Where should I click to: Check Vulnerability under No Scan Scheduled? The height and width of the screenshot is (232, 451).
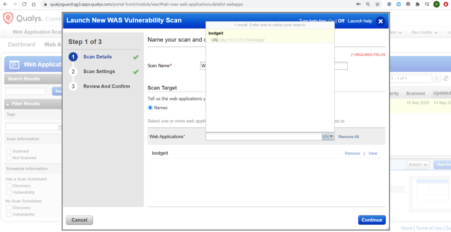9,214
